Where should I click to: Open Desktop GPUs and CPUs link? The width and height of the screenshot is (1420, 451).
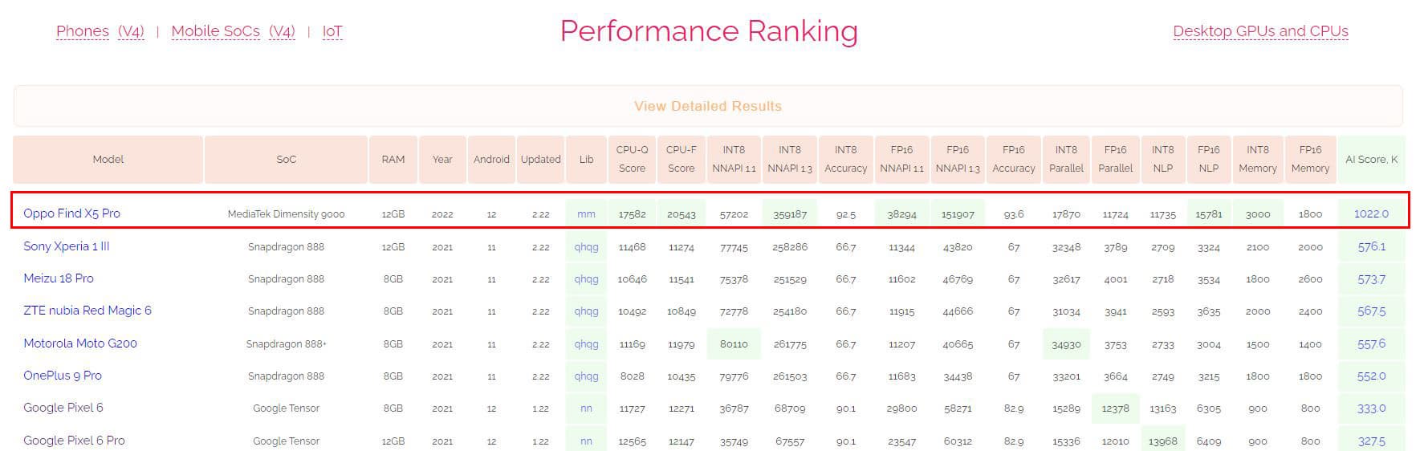1260,31
